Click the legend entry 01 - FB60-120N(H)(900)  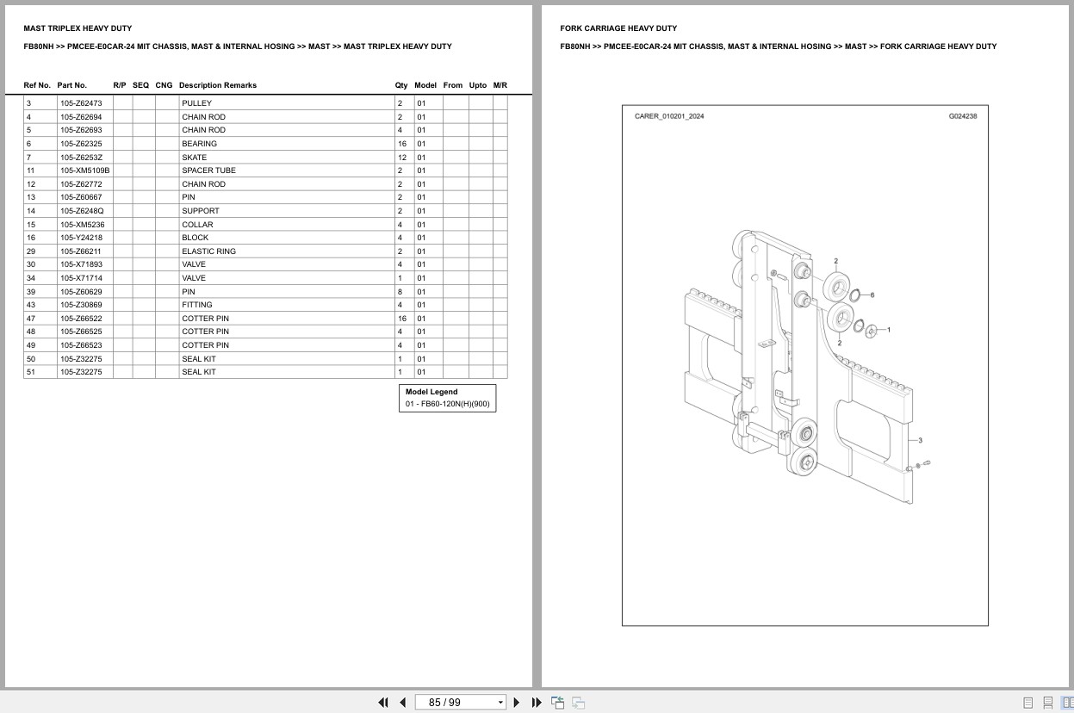pos(447,404)
